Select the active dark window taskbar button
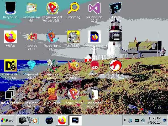 (x=75, y=120)
